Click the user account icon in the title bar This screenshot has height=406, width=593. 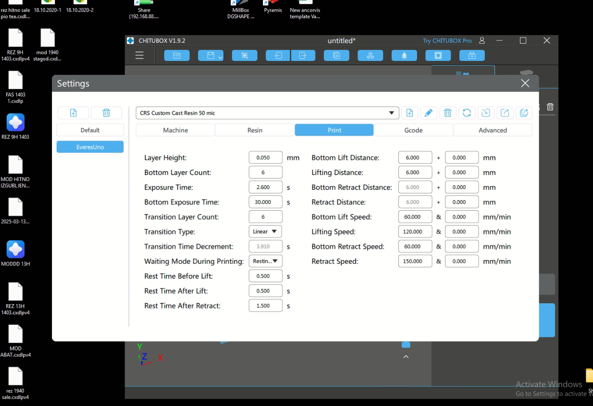(482, 41)
